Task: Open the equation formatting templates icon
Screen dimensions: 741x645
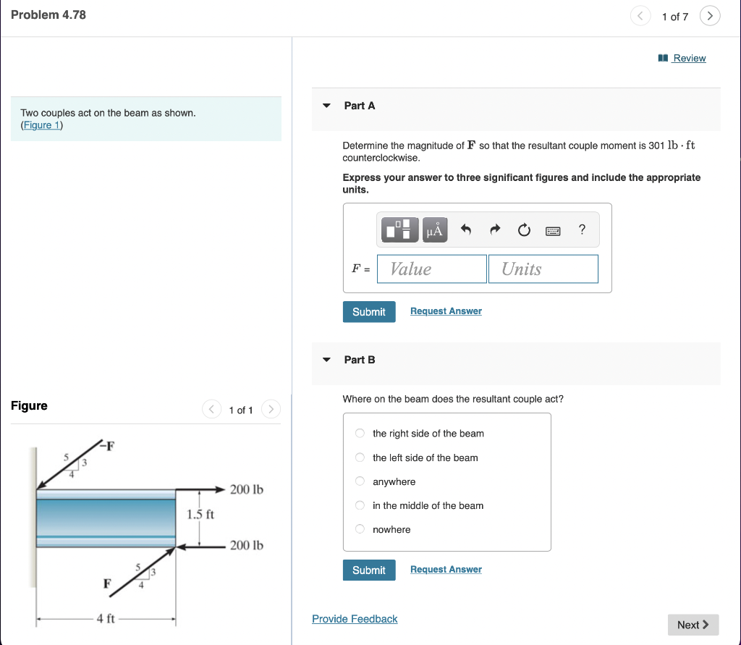Action: [x=399, y=229]
